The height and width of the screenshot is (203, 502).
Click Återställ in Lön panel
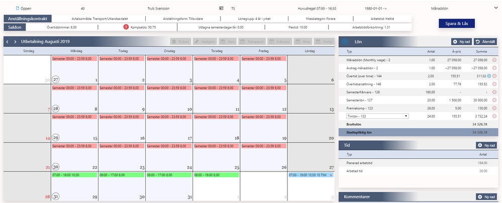pyautogui.click(x=486, y=42)
